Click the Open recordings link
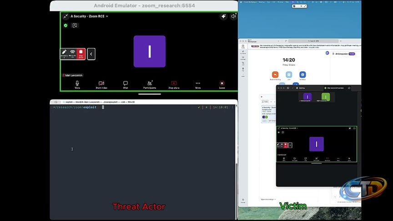Screen dimensions: 393x221 point(268,200)
